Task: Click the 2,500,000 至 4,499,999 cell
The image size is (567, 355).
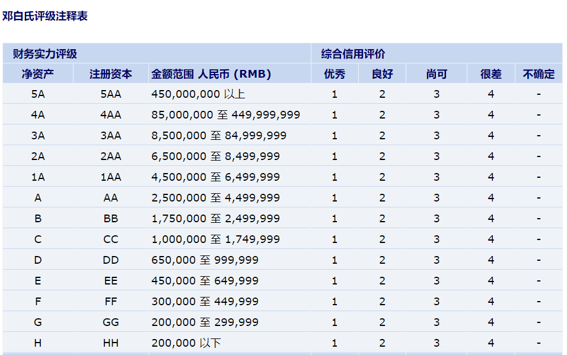Action: (x=230, y=198)
